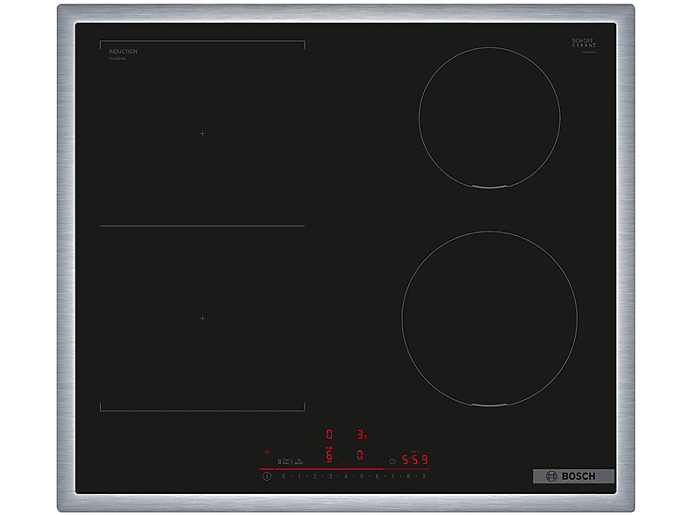Image resolution: width=690 pixels, height=515 pixels.
Task: Touch the upper flex zone cross marker
Action: pos(202,133)
